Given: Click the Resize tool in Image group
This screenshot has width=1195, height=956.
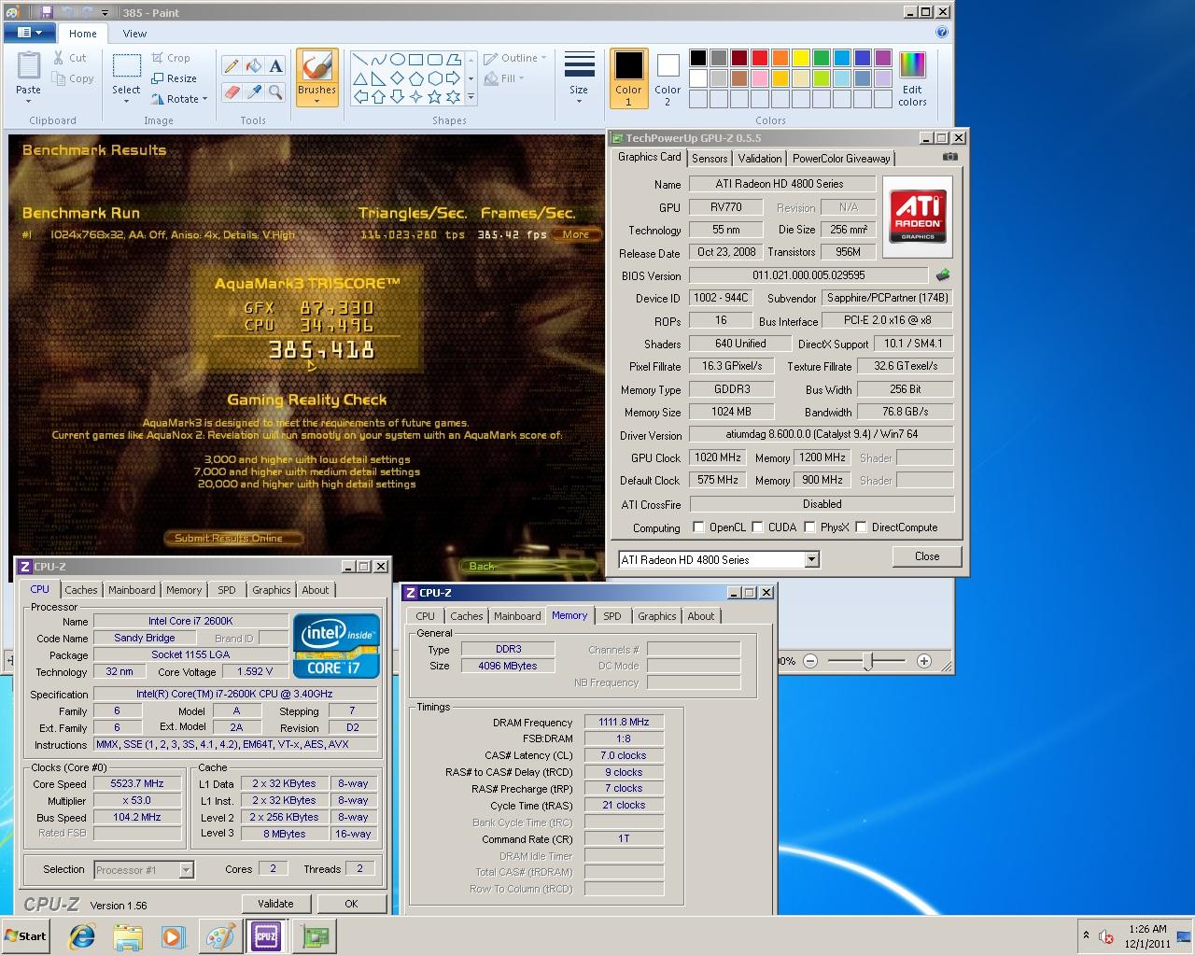Looking at the screenshot, I should tap(174, 78).
